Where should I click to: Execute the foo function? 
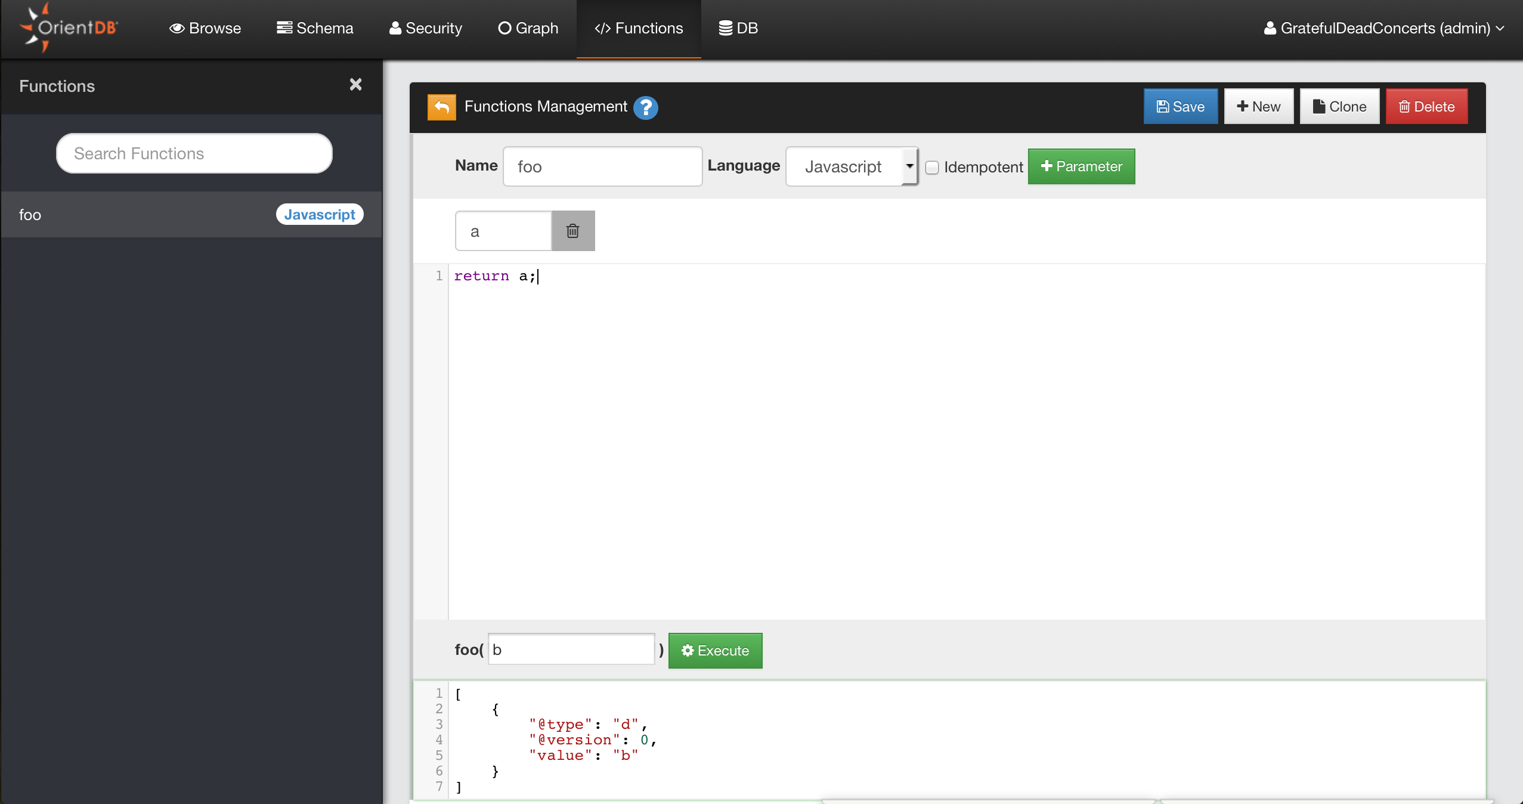point(715,651)
